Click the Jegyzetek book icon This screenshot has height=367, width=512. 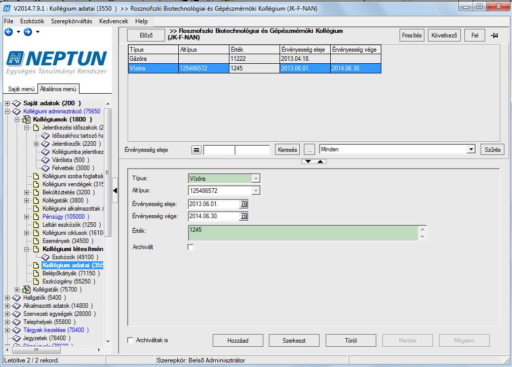(x=17, y=338)
